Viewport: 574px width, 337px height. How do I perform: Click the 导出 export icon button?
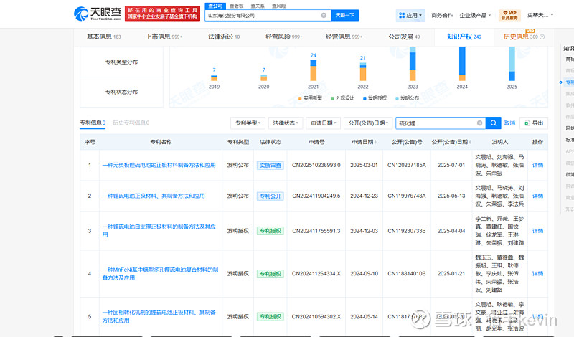click(534, 123)
